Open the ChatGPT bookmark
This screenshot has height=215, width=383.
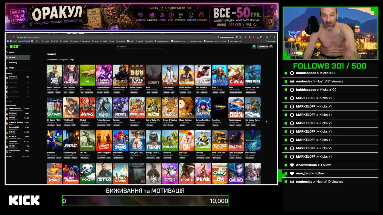coord(130,41)
